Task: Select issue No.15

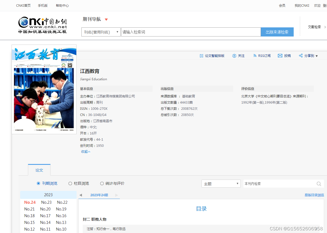Action: pos(29,223)
